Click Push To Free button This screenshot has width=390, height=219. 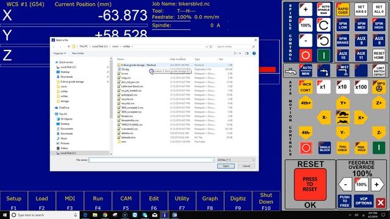344,201
